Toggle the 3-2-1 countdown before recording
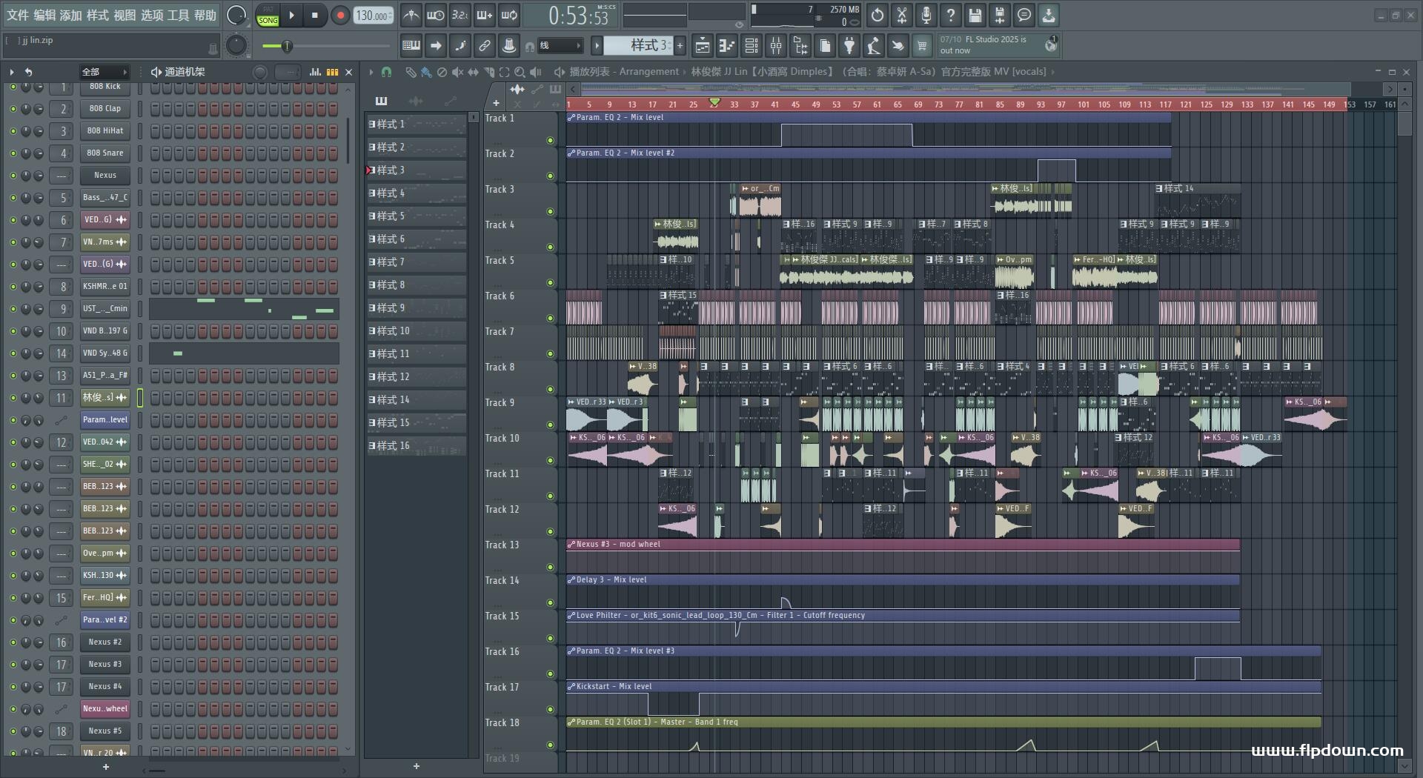The width and height of the screenshot is (1423, 778). click(x=460, y=15)
